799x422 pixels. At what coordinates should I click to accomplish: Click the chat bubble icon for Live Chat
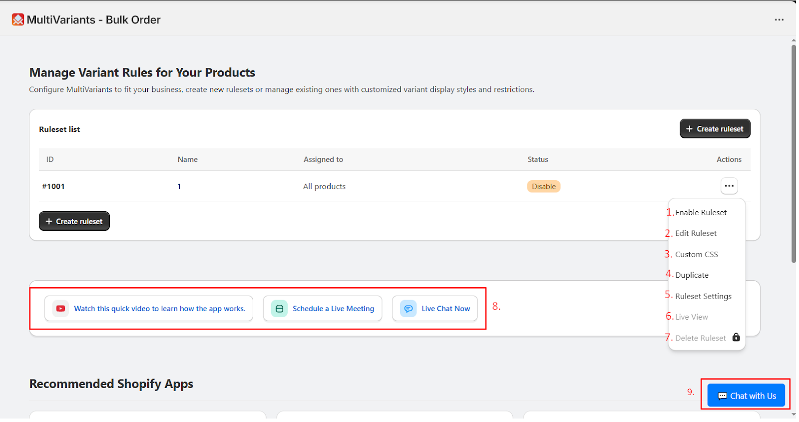[x=408, y=309]
